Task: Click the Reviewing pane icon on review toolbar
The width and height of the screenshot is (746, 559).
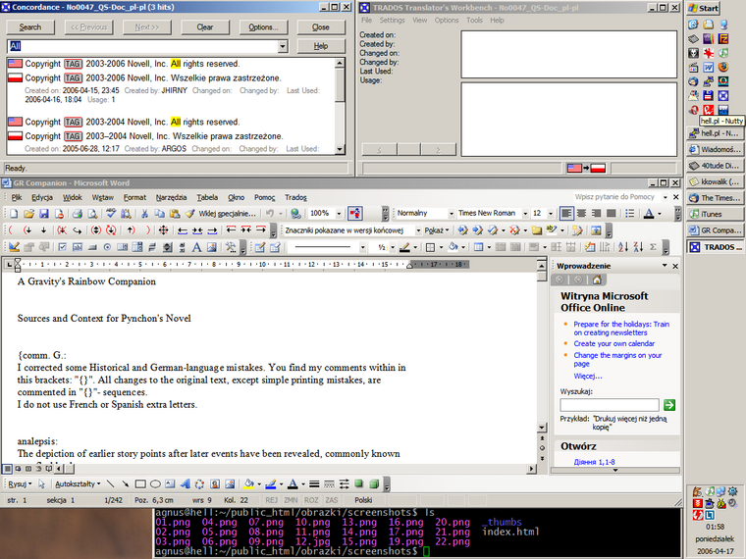Action: (x=596, y=230)
